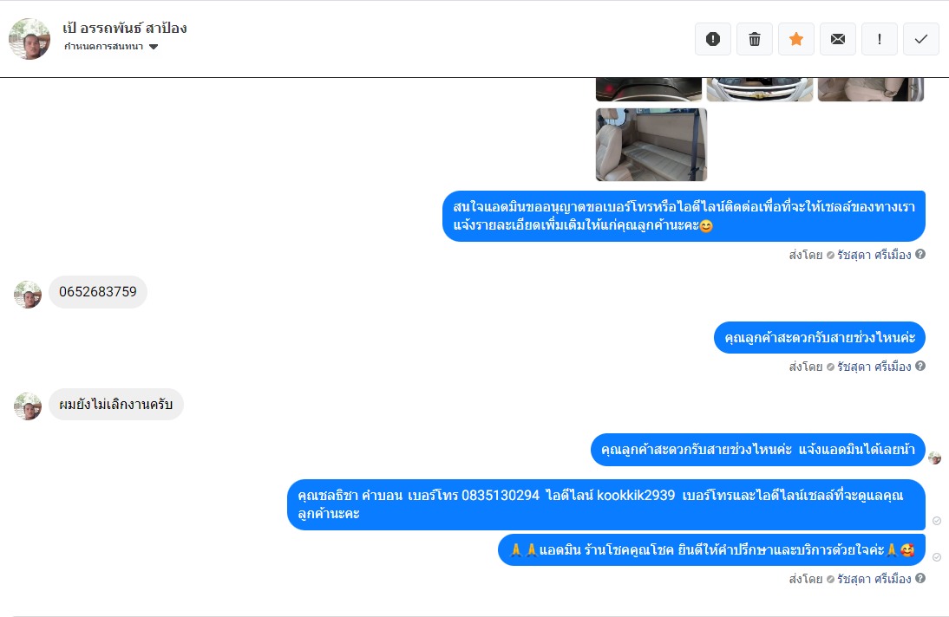Open กำหนดการสนทนา assignment label
This screenshot has height=617, width=949.
[x=103, y=47]
